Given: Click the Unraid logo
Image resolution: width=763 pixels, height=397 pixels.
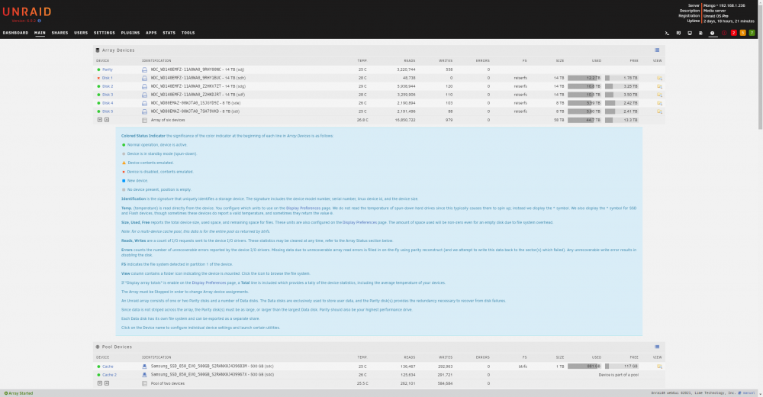Looking at the screenshot, I should 27,11.
